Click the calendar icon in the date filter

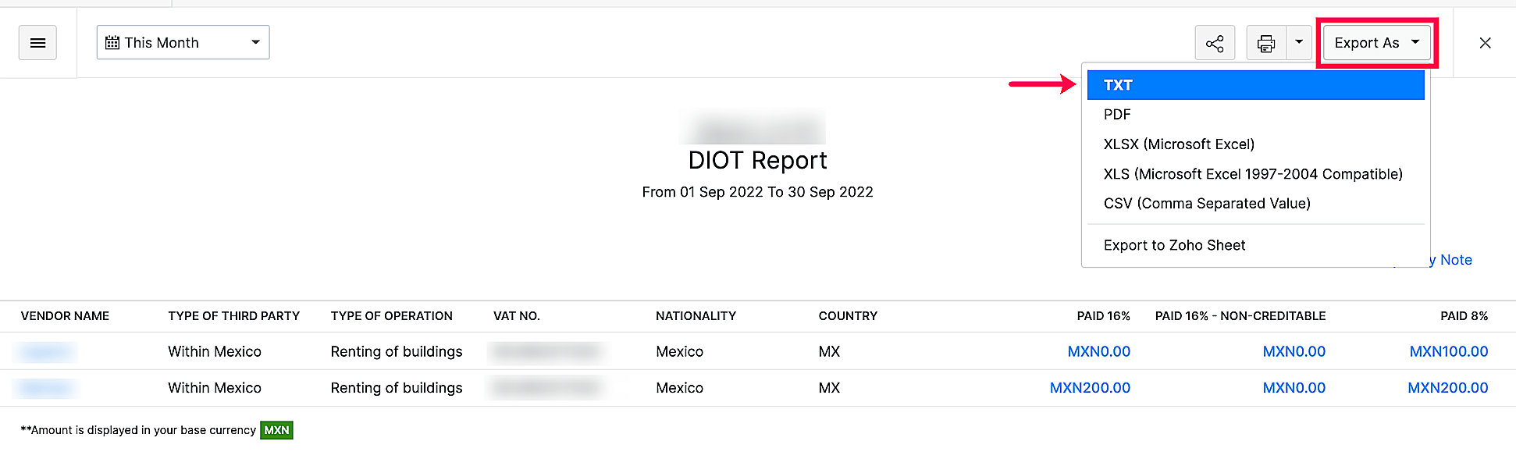tap(114, 42)
